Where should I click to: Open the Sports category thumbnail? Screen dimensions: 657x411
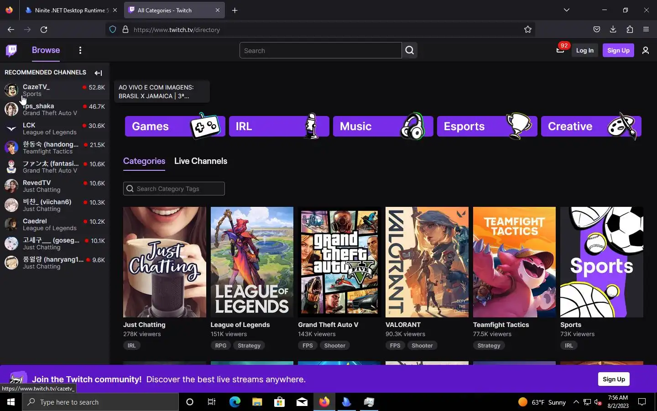click(602, 262)
